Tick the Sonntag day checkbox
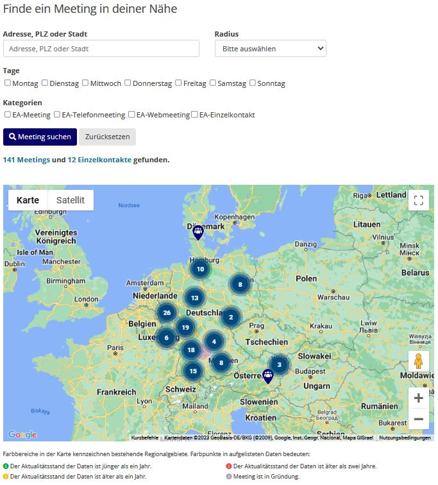This screenshot has height=485, width=438. click(x=253, y=83)
